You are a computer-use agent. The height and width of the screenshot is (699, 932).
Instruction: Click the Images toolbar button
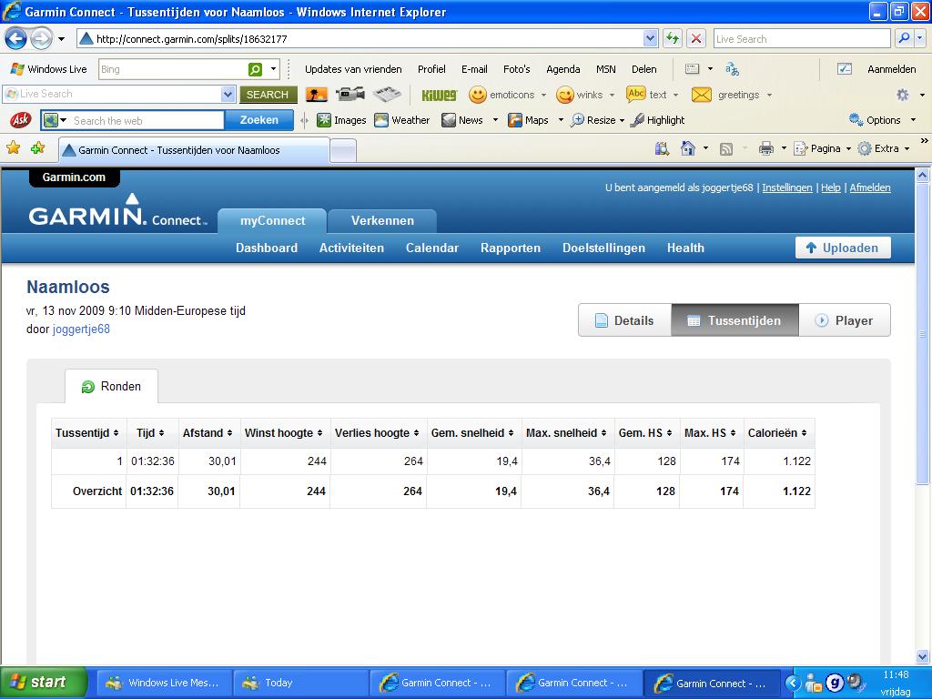click(x=341, y=120)
